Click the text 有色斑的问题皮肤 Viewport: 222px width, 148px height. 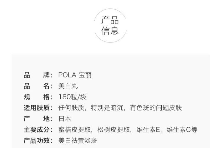point(156,108)
